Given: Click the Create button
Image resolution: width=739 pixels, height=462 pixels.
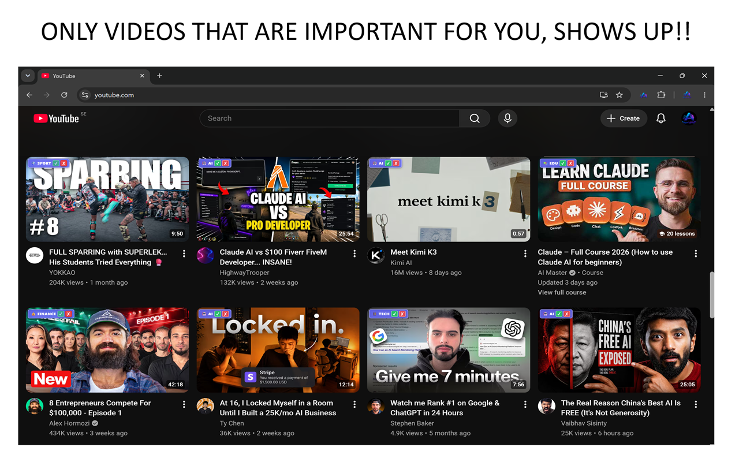Looking at the screenshot, I should [x=624, y=118].
